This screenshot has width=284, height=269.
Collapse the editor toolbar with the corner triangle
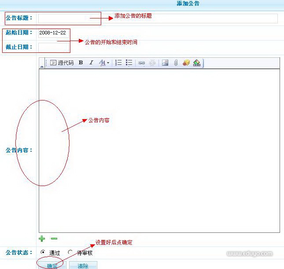point(42,66)
